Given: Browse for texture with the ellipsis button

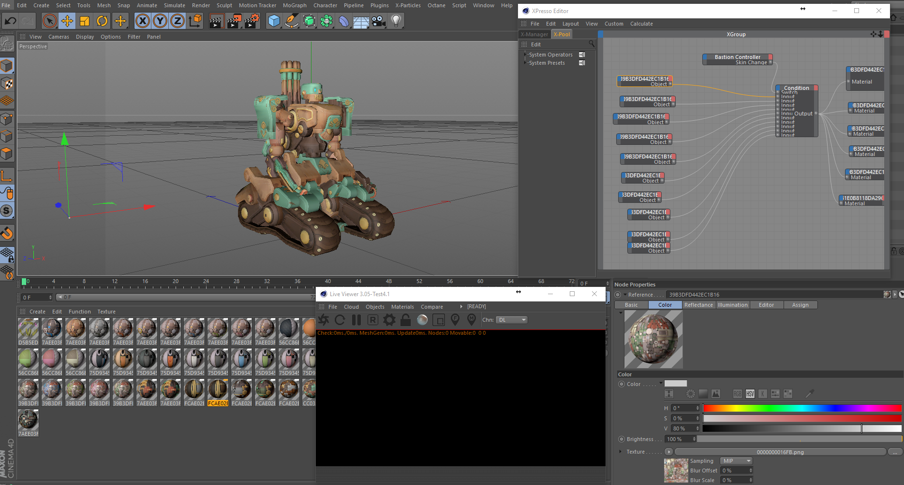Looking at the screenshot, I should pyautogui.click(x=895, y=452).
